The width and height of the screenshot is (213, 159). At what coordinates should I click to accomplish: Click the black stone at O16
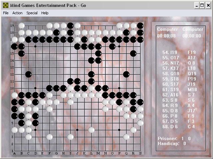tap(112, 46)
